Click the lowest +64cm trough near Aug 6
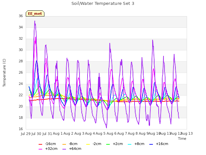The image size is (206, 155). click(107, 128)
